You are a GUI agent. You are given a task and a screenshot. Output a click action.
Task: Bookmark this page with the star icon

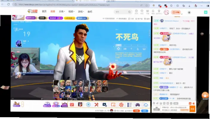click(147, 5)
